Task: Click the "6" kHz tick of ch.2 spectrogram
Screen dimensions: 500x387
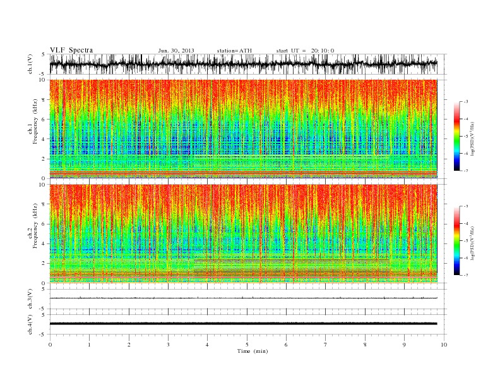Action: 44,224
